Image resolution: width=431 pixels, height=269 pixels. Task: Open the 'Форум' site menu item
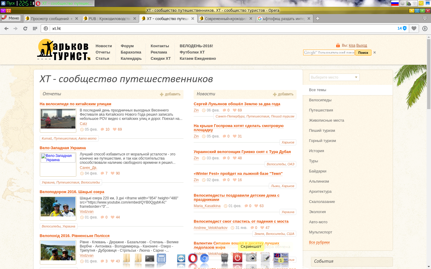[x=127, y=46]
